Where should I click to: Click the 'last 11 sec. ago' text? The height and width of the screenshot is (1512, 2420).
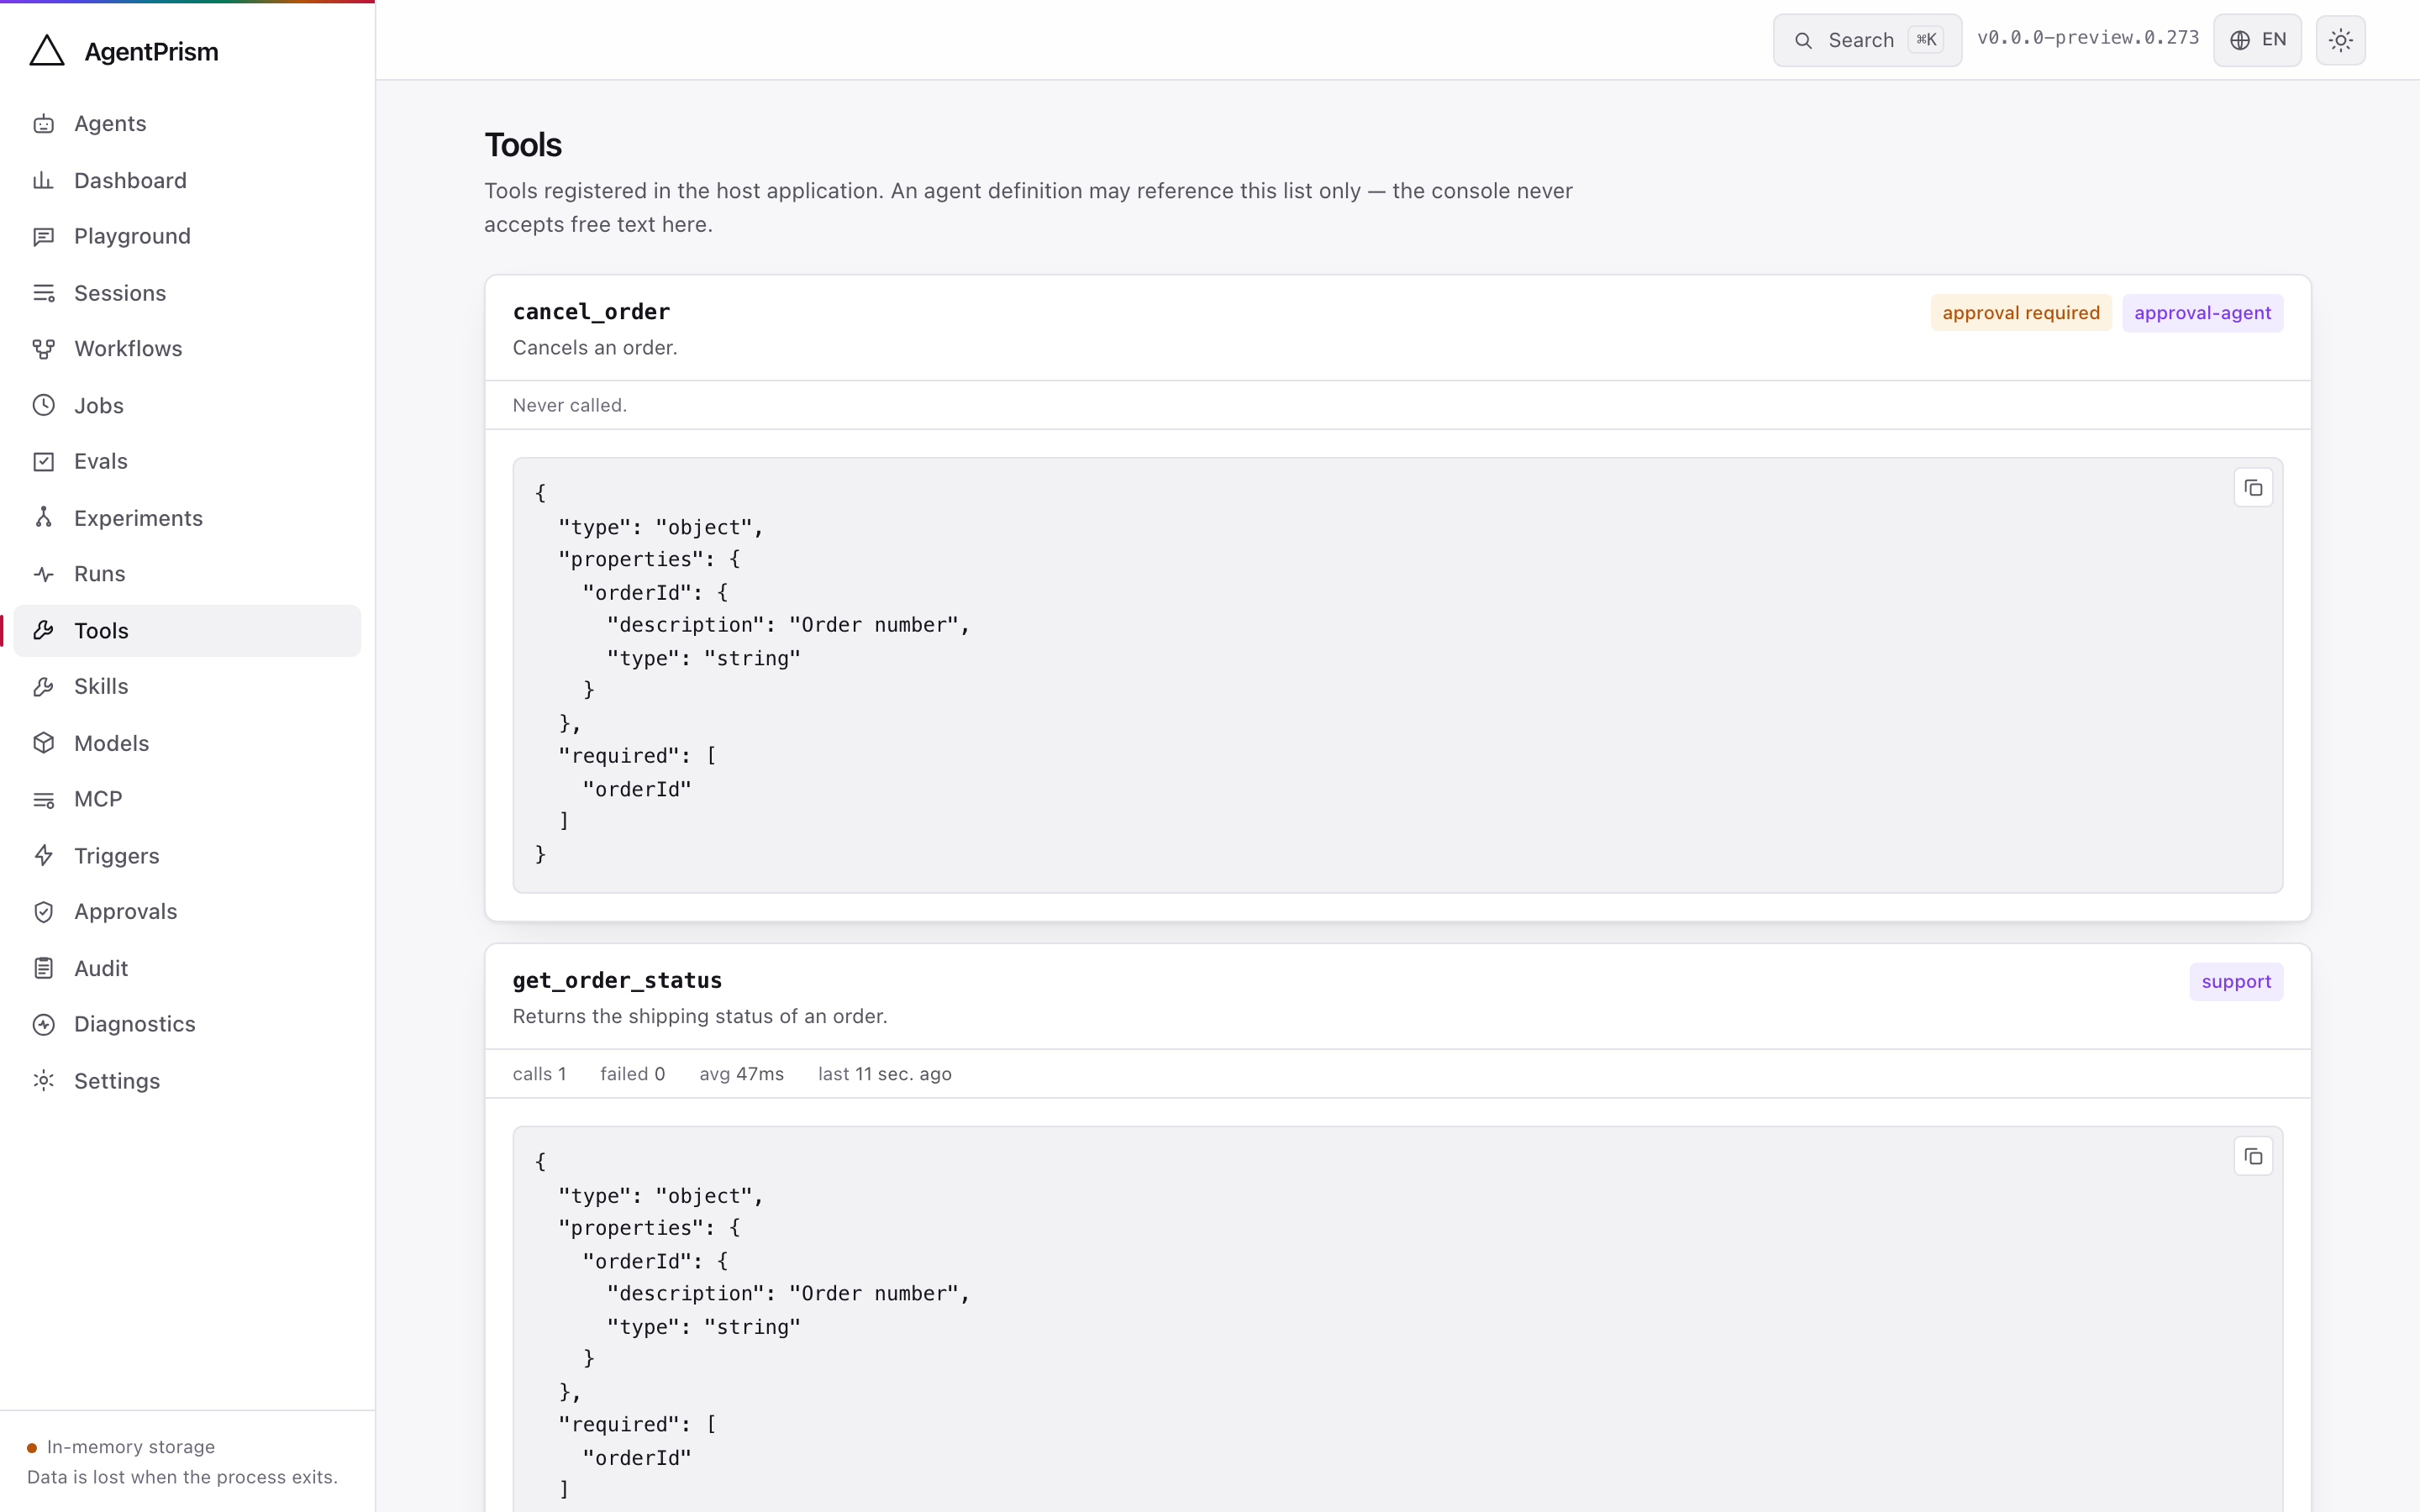click(x=885, y=1074)
